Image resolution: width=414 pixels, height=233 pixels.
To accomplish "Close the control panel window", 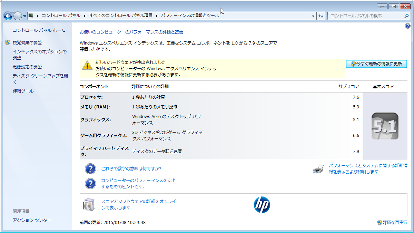I will click(405, 6).
